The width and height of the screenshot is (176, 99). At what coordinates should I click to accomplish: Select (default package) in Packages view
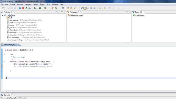pyautogui.click(x=76, y=15)
